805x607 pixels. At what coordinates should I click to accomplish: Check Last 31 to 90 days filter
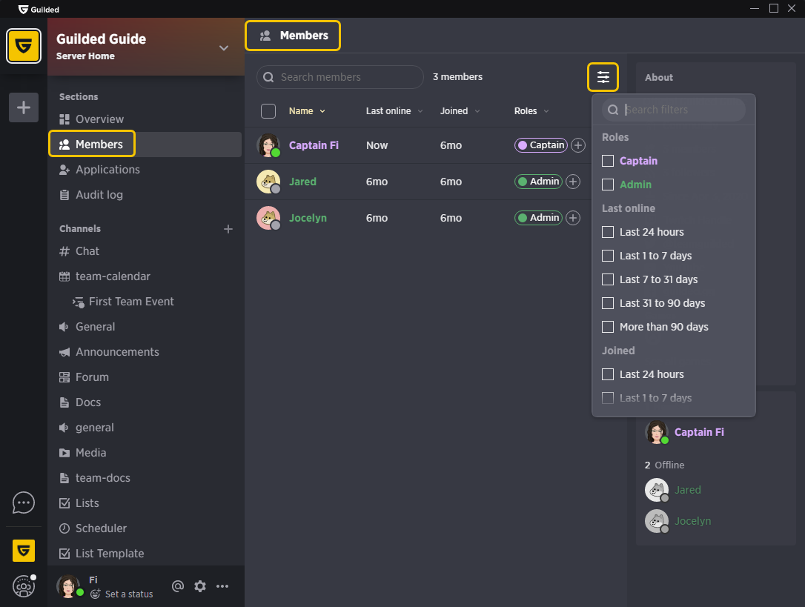click(608, 303)
